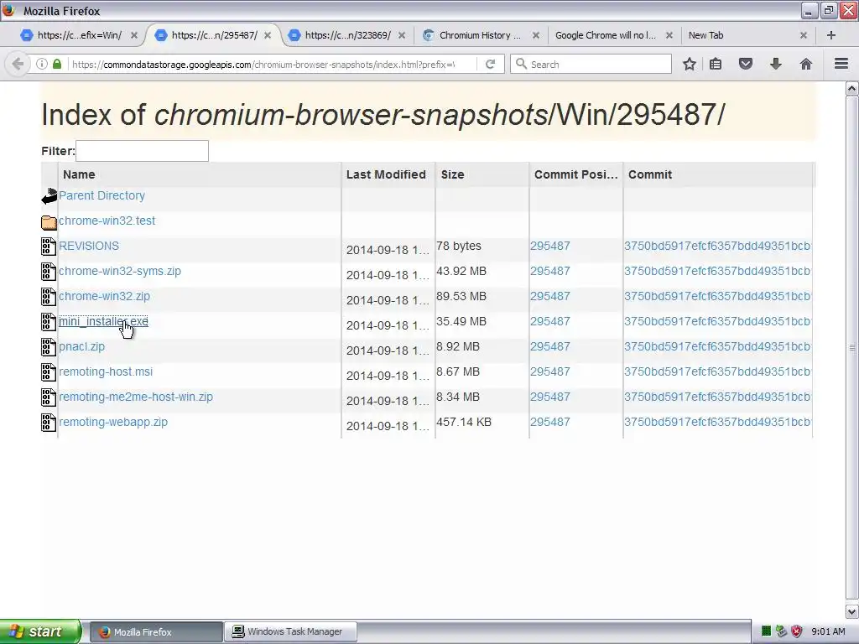Close the 'efix=Win/' tab
This screenshot has width=859, height=644.
[x=133, y=35]
